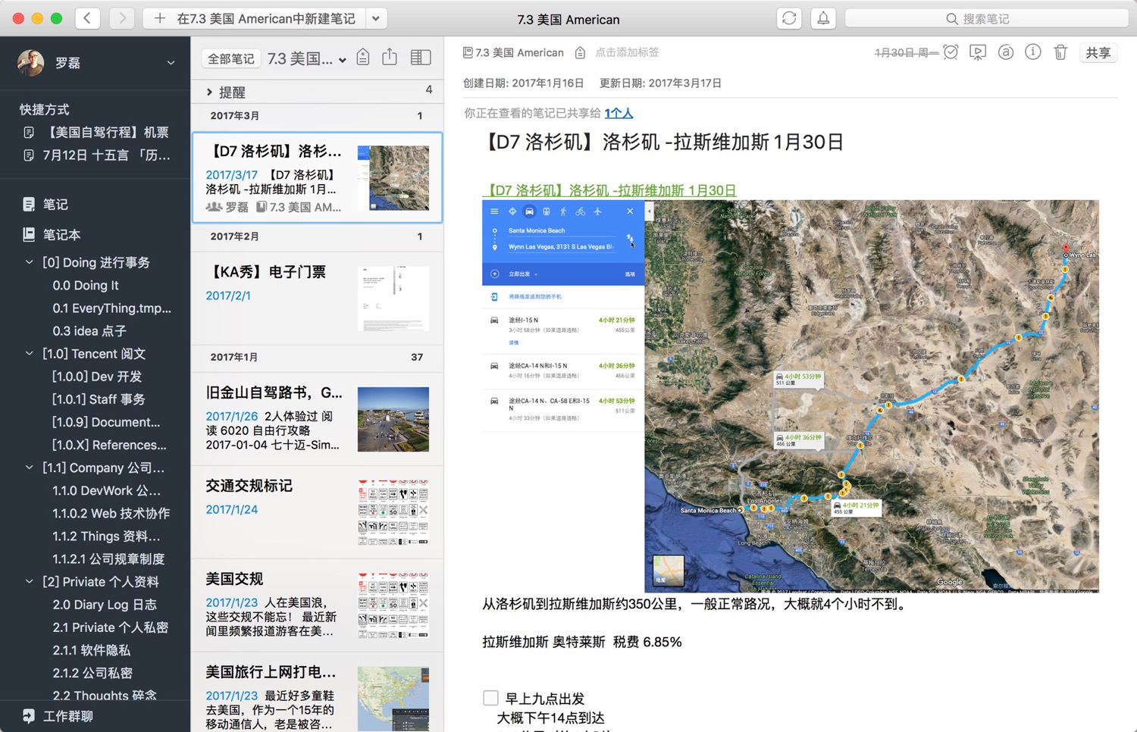Open the 旧金山自驾路书 note thumbnail
This screenshot has height=732, width=1137.
pyautogui.click(x=393, y=419)
